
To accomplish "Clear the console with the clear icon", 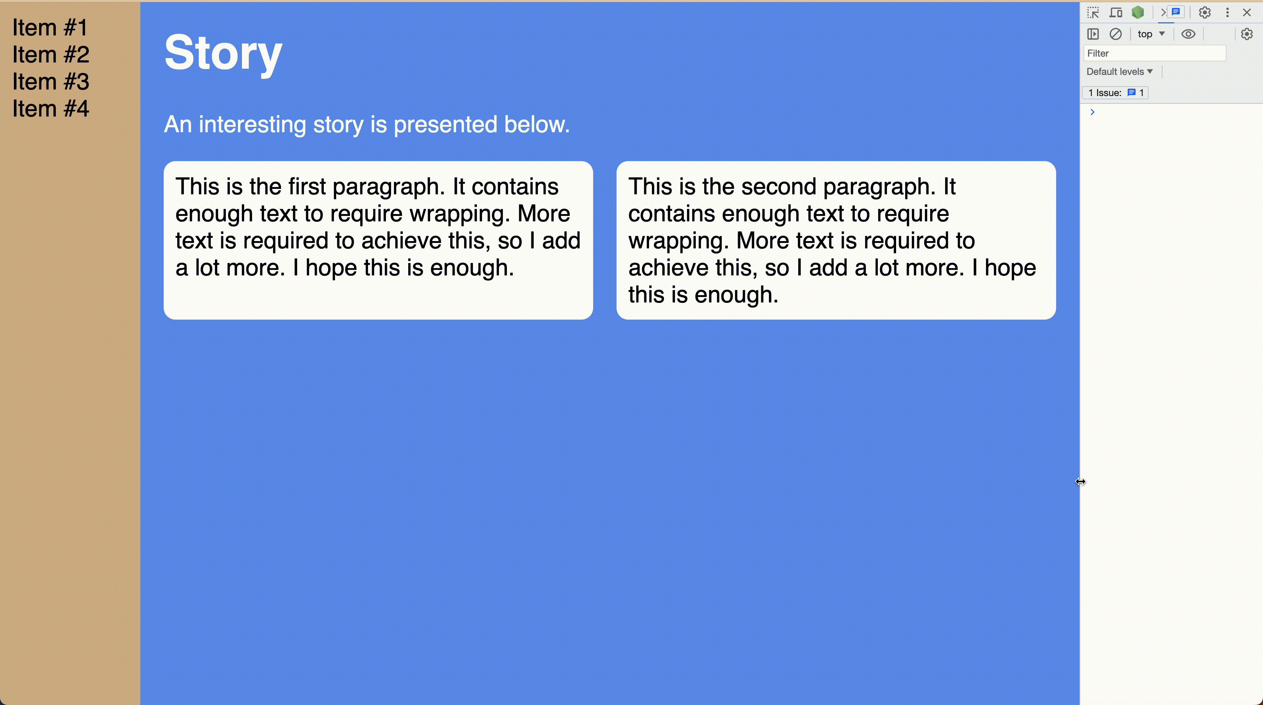I will (1116, 34).
